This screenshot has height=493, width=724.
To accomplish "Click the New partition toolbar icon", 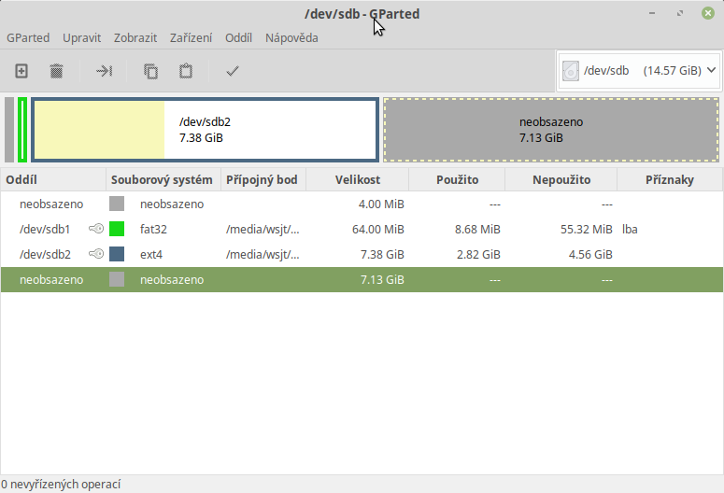I will [x=21, y=71].
